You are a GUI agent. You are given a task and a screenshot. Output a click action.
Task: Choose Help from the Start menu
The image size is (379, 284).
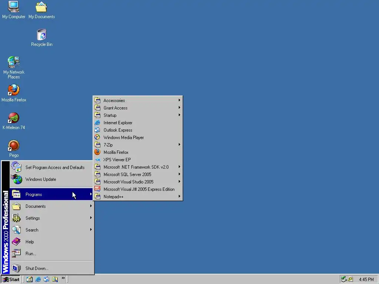pos(51,242)
